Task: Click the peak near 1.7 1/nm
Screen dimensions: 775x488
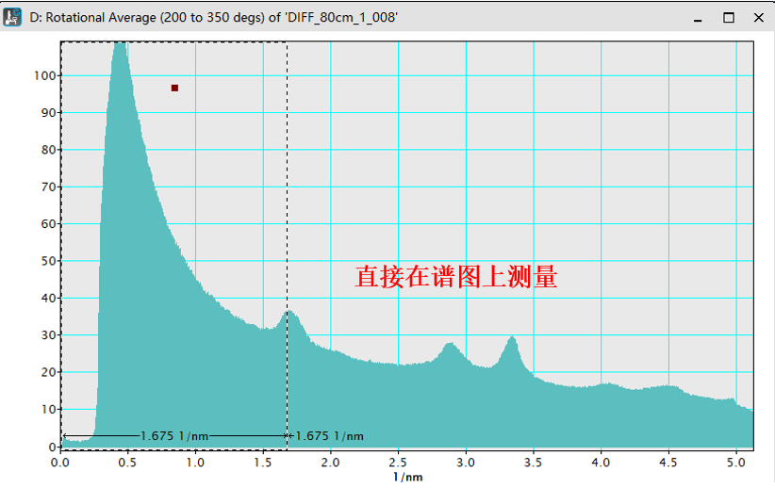Action: pyautogui.click(x=289, y=314)
